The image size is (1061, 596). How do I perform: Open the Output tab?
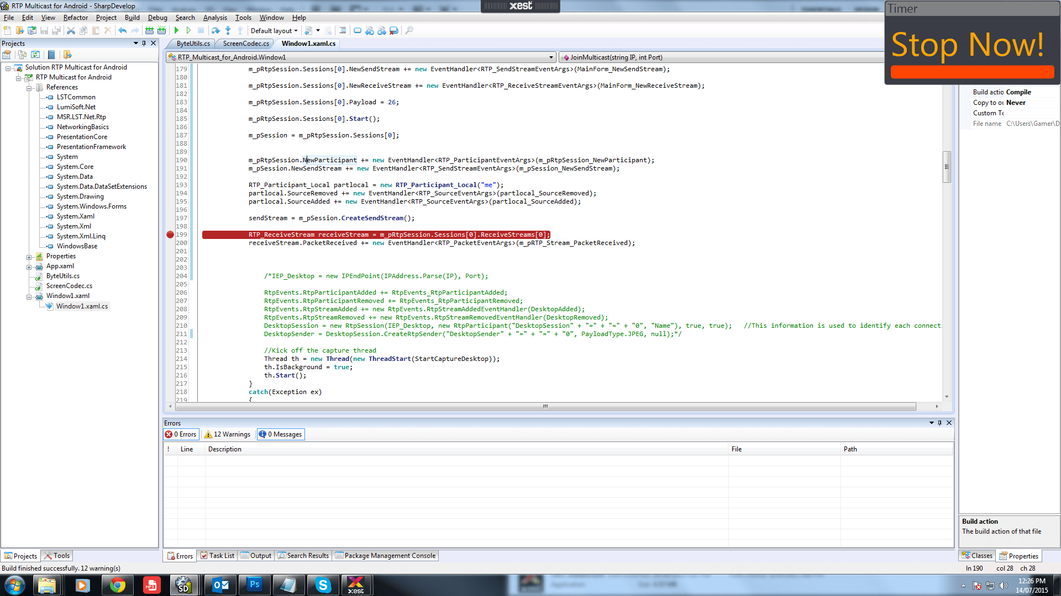[x=256, y=556]
